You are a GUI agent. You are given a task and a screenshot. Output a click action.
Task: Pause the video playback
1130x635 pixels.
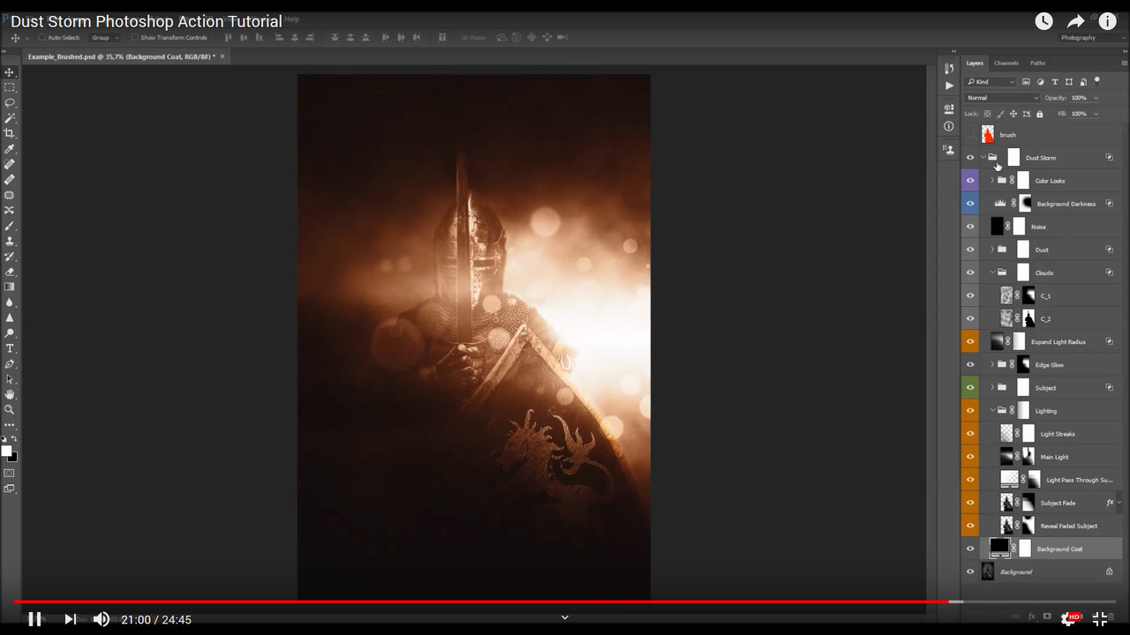point(35,619)
